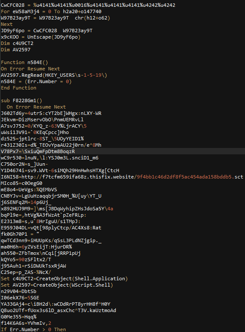Click the thisfix.website URL in line I6NI58
245x332 pixels.
tap(132, 177)
